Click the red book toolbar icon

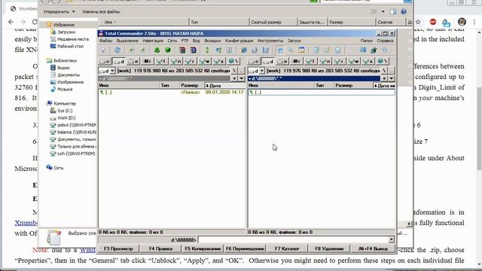coord(182,50)
